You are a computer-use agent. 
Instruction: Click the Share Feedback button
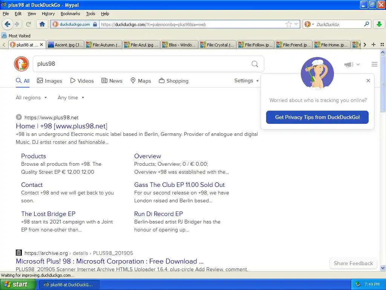(x=353, y=263)
